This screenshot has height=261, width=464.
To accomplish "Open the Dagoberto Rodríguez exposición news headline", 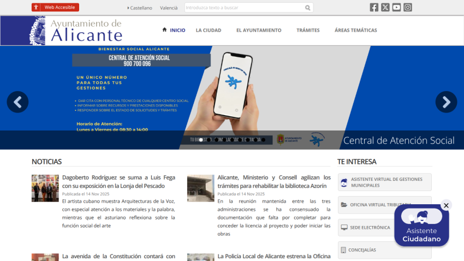I will click(118, 182).
